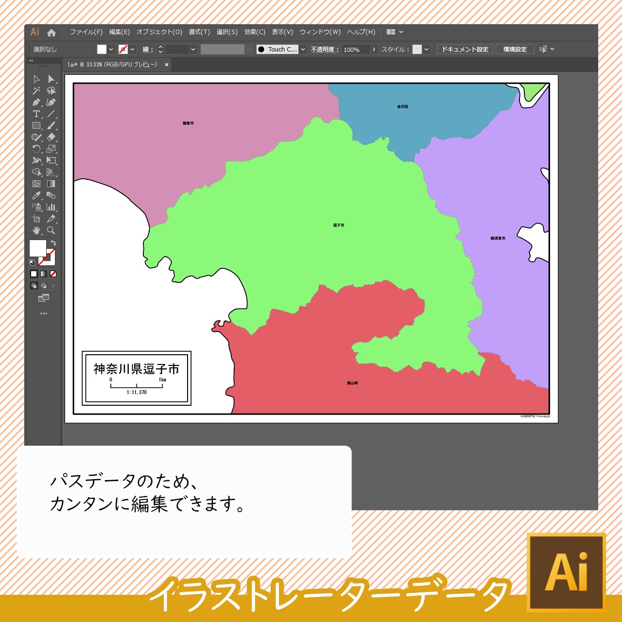Click the ドキュメント設定 button
The image size is (622, 622).
pyautogui.click(x=465, y=49)
